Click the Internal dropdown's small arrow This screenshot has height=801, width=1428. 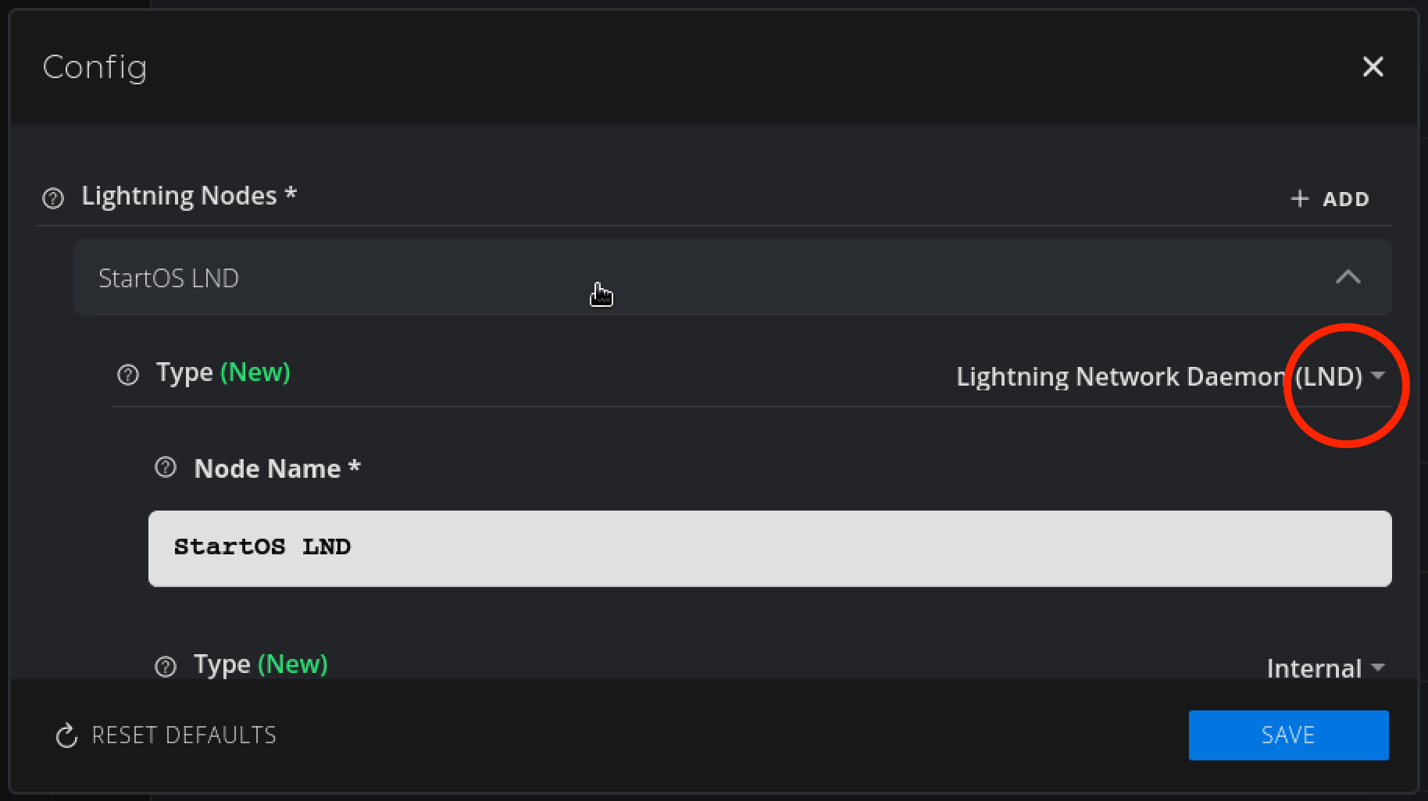coord(1379,668)
